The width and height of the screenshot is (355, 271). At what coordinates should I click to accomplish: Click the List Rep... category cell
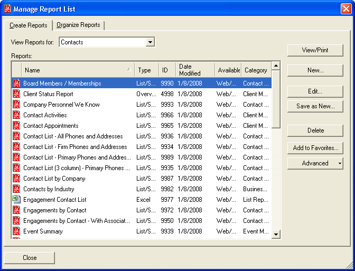(x=256, y=200)
